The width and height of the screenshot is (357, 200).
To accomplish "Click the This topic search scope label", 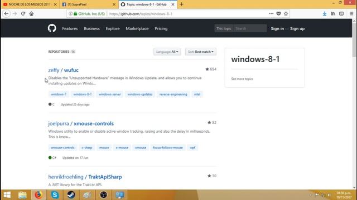I will pyautogui.click(x=224, y=28).
